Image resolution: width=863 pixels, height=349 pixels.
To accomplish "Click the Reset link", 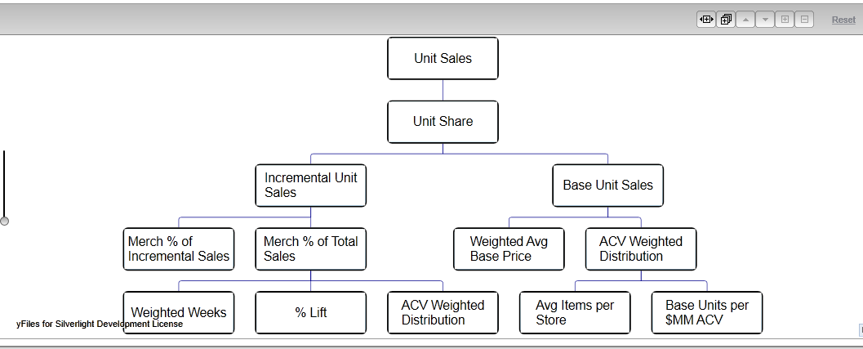I will (x=843, y=20).
